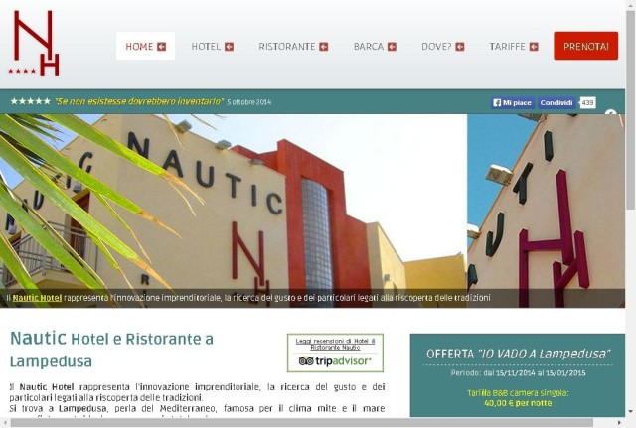636x428 pixels.
Task: Click the '40,00 € per notte' price
Action: click(x=518, y=403)
